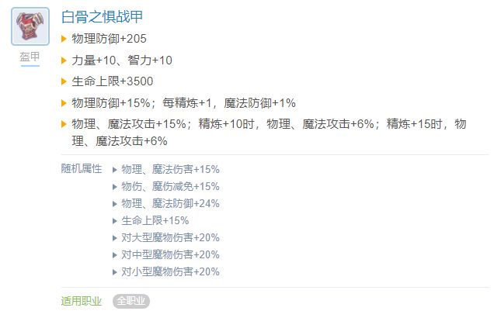
Task: Click the gray arrow beside 对中型魔物伤害+20%
Action: pyautogui.click(x=115, y=254)
